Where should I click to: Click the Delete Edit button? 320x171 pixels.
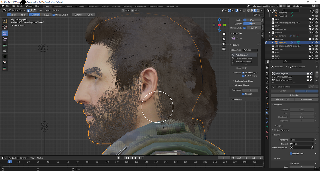(x=294, y=95)
